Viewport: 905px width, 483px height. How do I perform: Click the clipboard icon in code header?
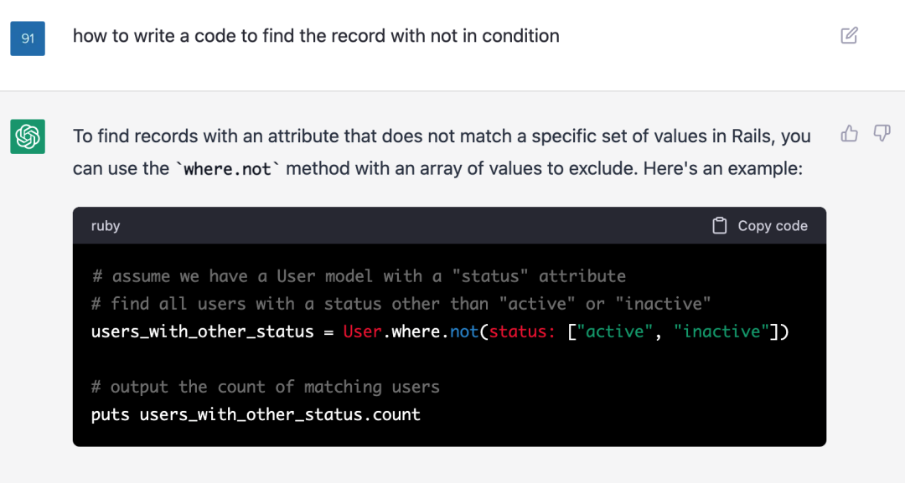coord(719,226)
